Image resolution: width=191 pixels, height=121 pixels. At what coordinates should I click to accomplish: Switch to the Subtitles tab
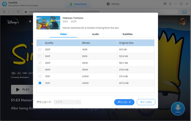[x=127, y=34]
